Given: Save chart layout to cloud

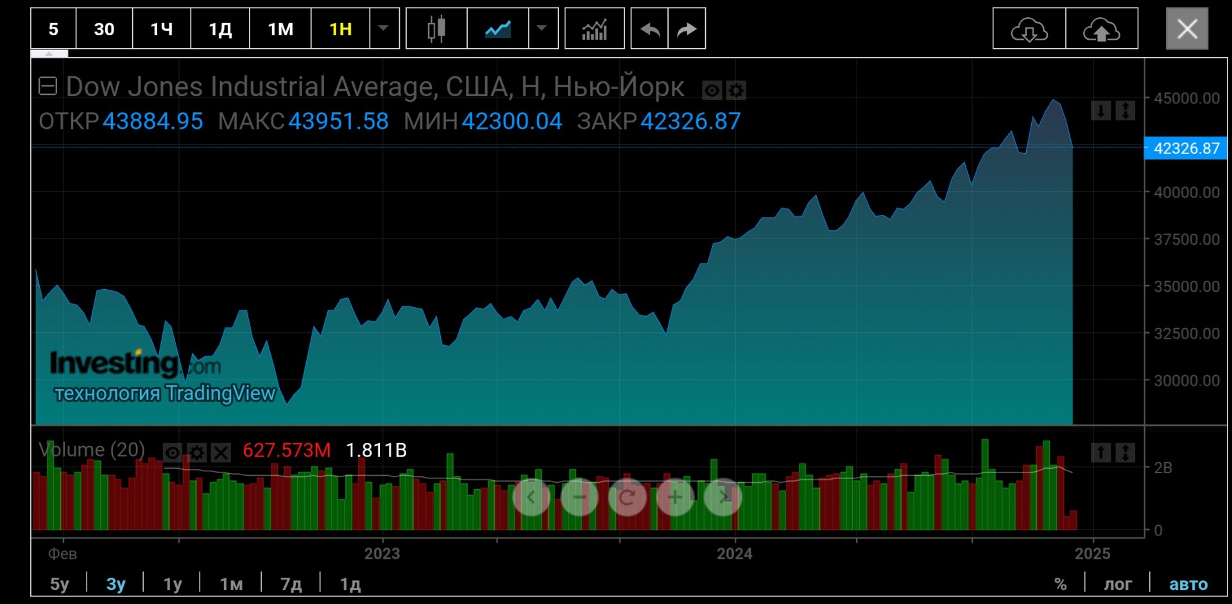Looking at the screenshot, I should pyautogui.click(x=1102, y=29).
